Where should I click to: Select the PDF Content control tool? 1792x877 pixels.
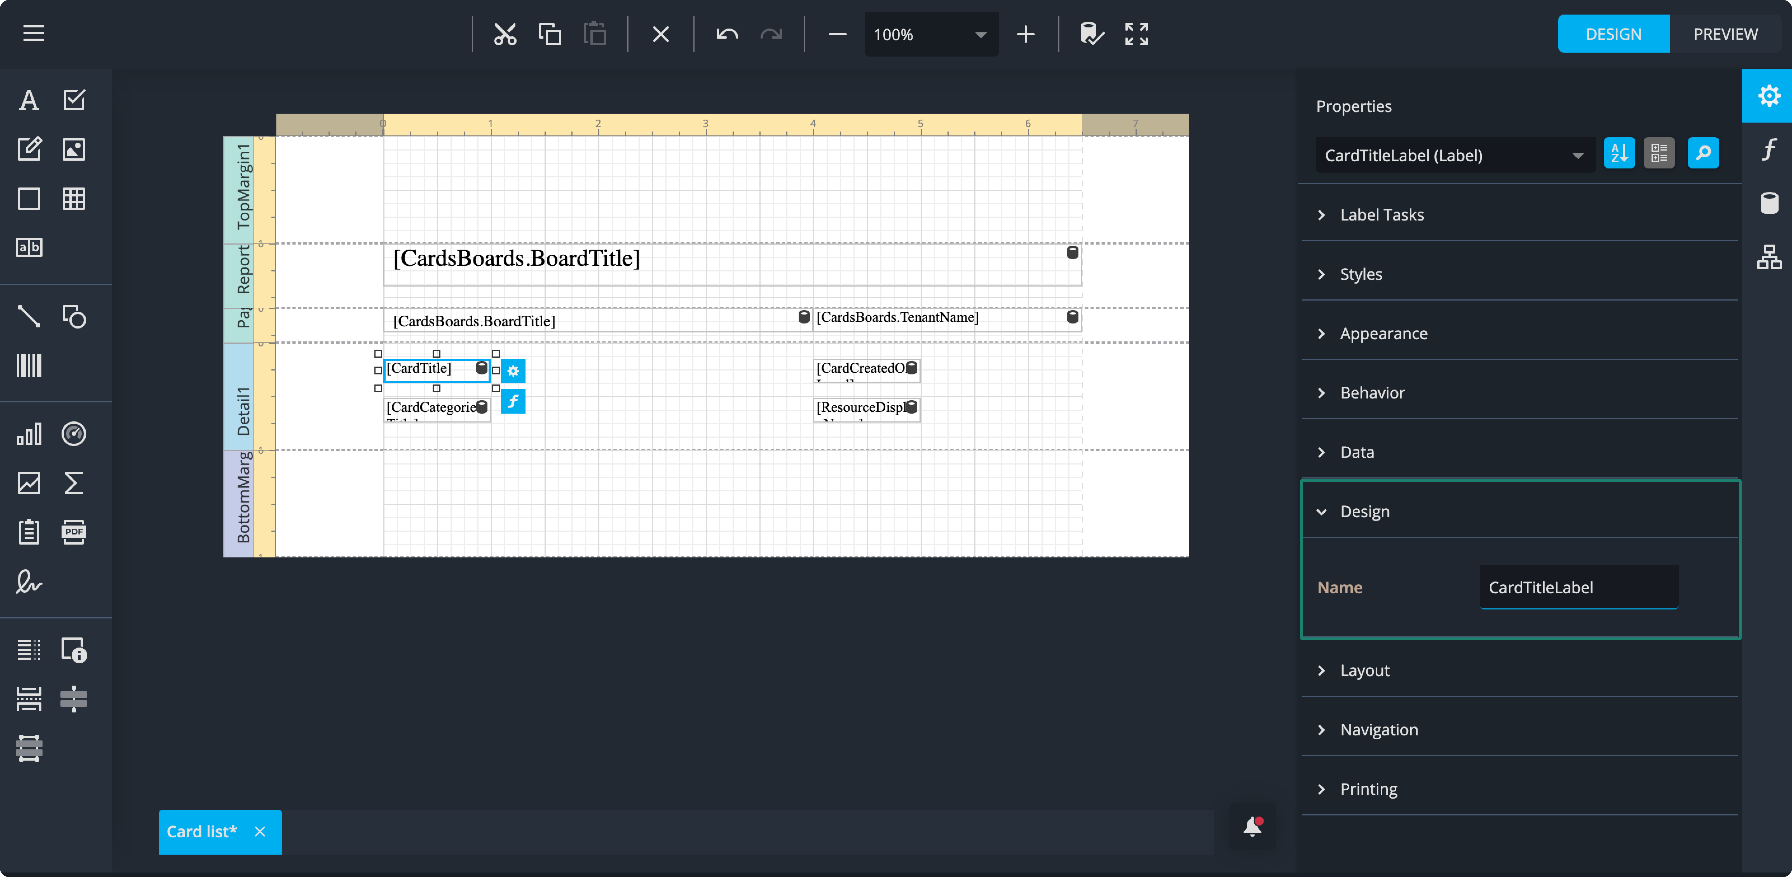point(74,532)
